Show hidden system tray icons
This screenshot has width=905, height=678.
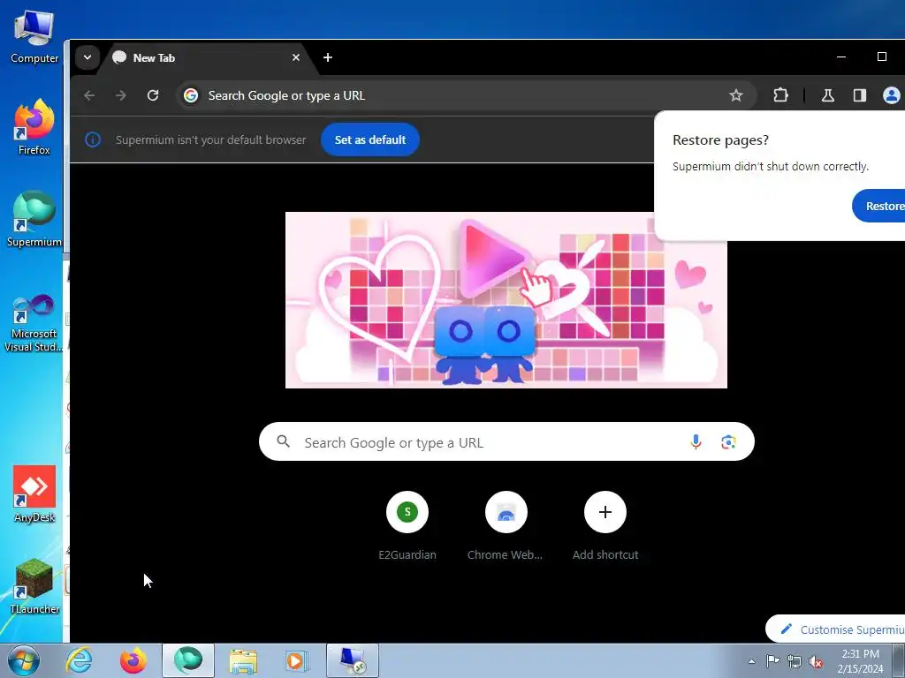[751, 661]
